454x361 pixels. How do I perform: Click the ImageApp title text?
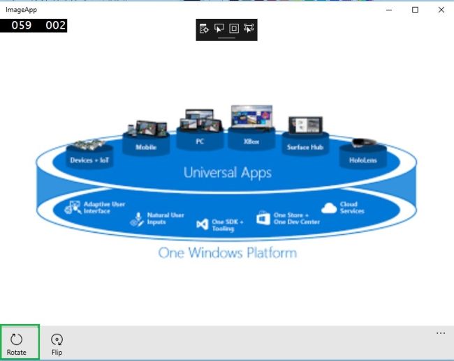(x=22, y=10)
